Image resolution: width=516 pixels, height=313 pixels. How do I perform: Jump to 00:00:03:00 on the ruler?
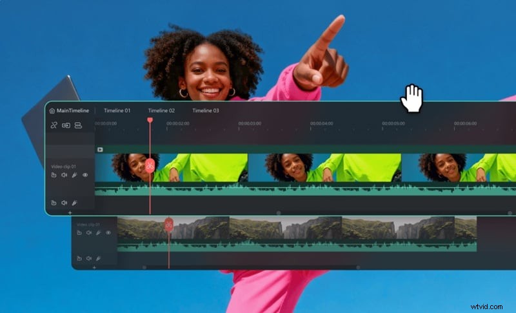[x=250, y=123]
